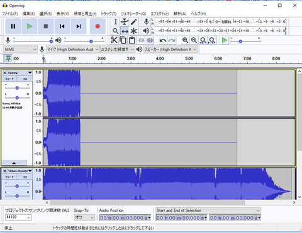Select the Time Shift tool
Viewport: 302px width, 233px height.
pyautogui.click(x=125, y=31)
